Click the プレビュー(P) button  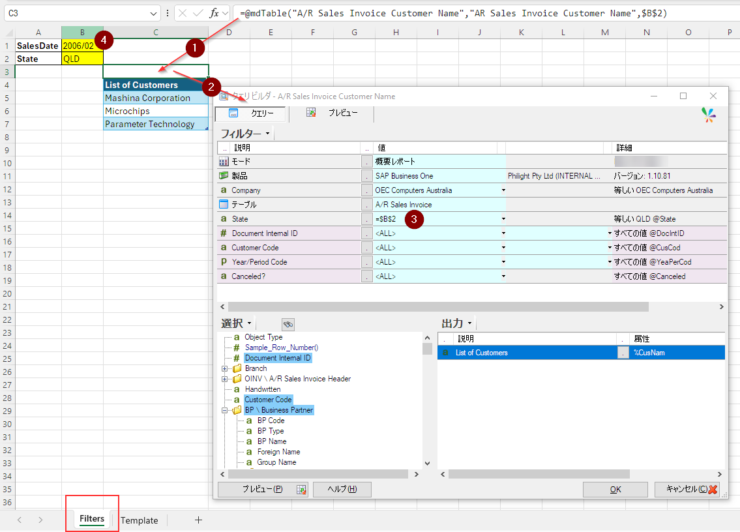click(263, 489)
